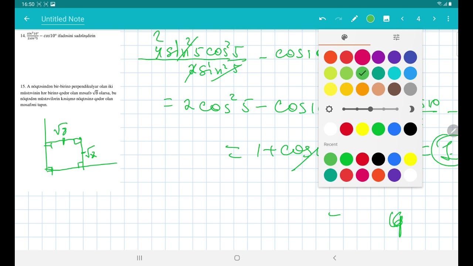Choose the white swatch under Recent
The height and width of the screenshot is (266, 473).
410,175
